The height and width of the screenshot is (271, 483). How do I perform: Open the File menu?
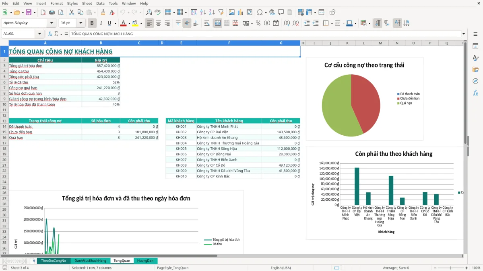point(5,3)
